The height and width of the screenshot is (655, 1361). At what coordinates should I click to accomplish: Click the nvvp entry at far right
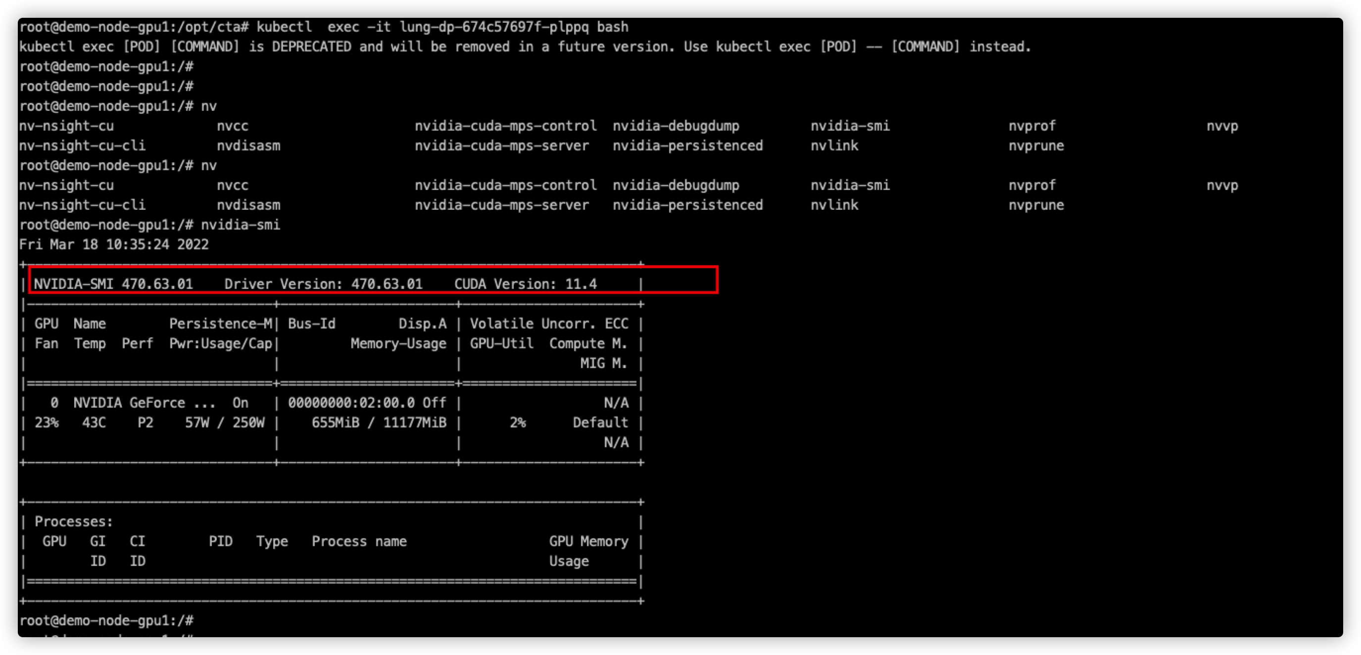click(x=1223, y=126)
